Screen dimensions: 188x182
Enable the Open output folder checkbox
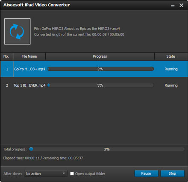pyautogui.click(x=72, y=173)
